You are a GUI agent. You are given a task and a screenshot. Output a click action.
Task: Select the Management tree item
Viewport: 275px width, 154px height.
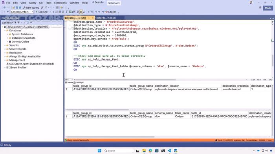17,60
